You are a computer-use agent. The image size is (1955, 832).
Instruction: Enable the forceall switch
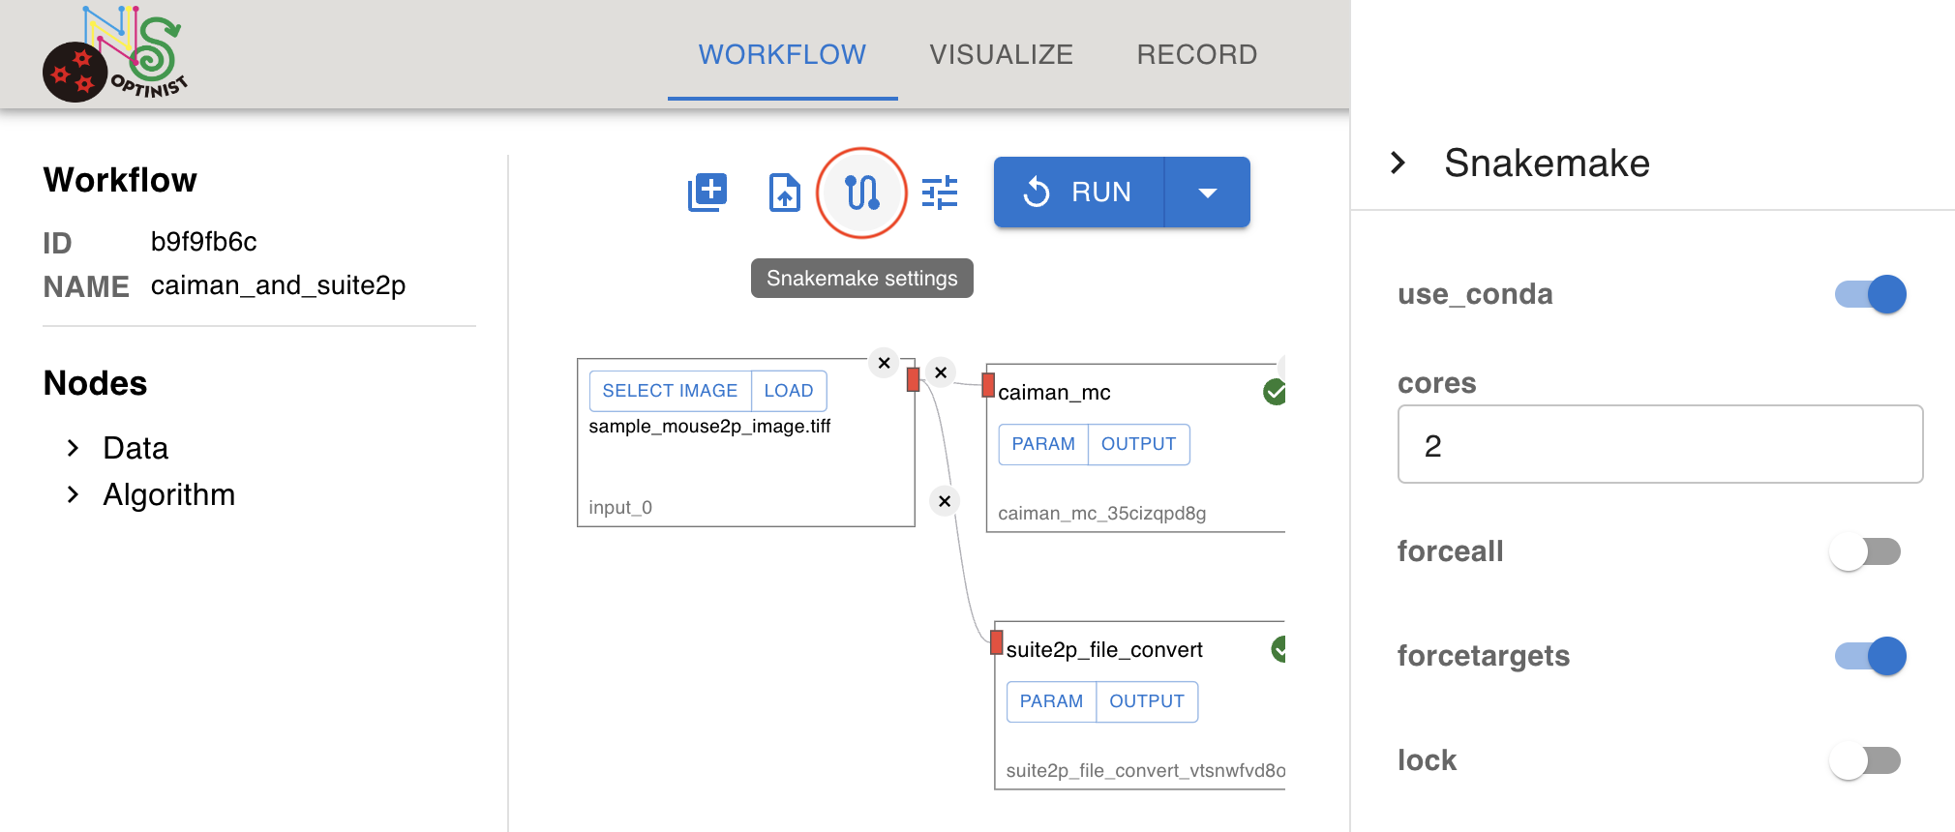[1865, 551]
